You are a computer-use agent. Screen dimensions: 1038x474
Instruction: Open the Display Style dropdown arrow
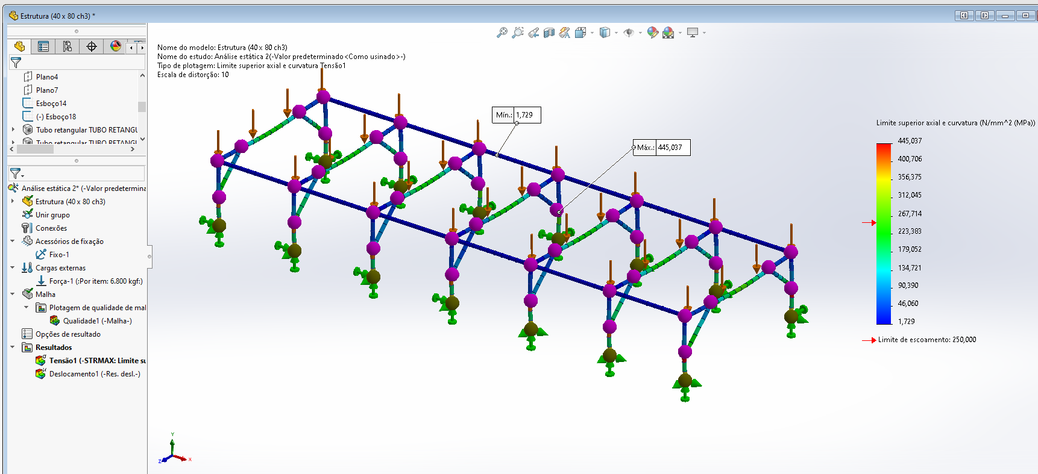tap(616, 33)
